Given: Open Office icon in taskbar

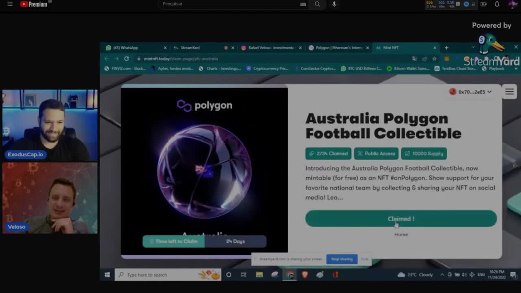Looking at the screenshot, I should click(335, 275).
